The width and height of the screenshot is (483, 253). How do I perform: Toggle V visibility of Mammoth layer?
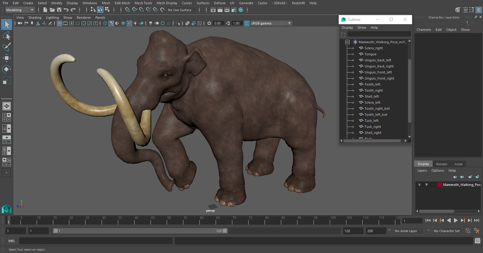click(419, 185)
